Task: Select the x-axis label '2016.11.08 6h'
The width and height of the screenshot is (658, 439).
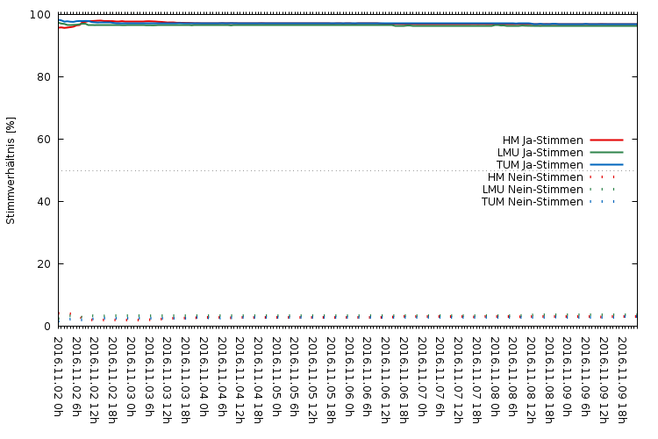Action: (512, 377)
